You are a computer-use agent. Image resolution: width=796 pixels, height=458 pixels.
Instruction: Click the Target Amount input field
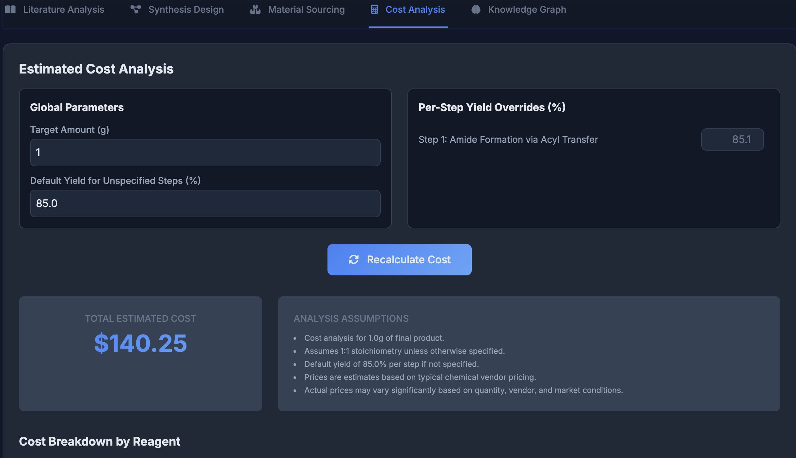[205, 152]
